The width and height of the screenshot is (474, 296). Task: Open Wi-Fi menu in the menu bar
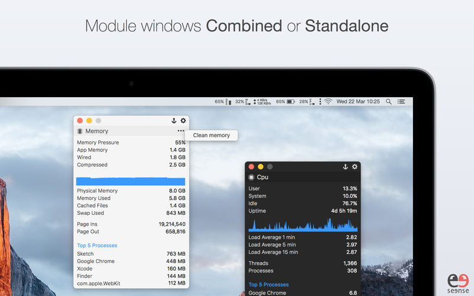[x=328, y=102]
